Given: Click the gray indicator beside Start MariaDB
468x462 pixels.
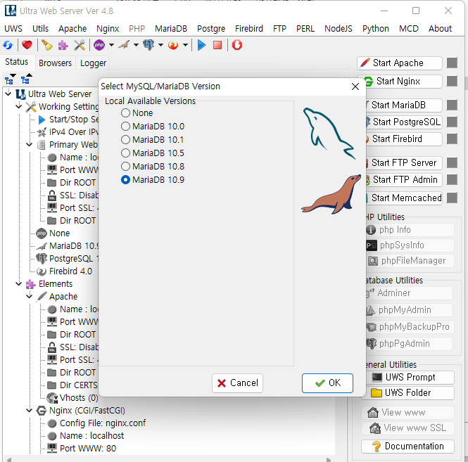Looking at the screenshot, I should click(x=452, y=105).
